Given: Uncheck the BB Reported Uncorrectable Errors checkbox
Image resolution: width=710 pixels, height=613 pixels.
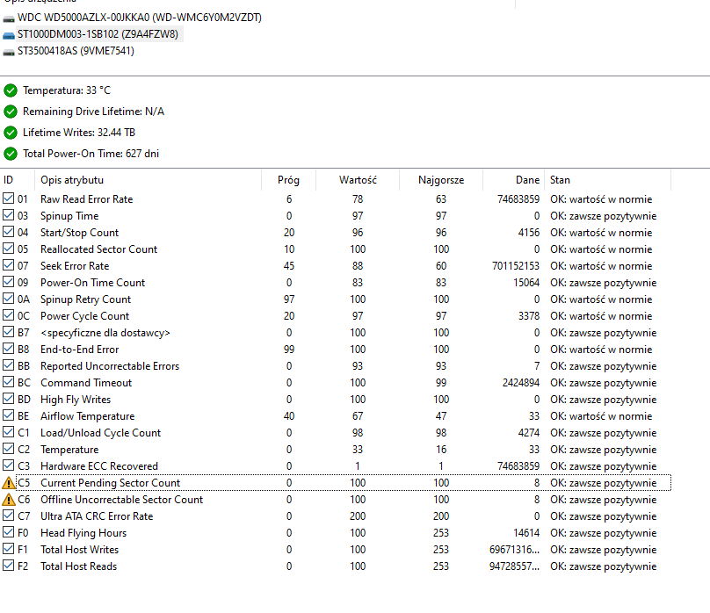Looking at the screenshot, I should (7, 365).
